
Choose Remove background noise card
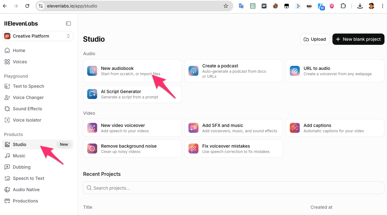pos(132,149)
